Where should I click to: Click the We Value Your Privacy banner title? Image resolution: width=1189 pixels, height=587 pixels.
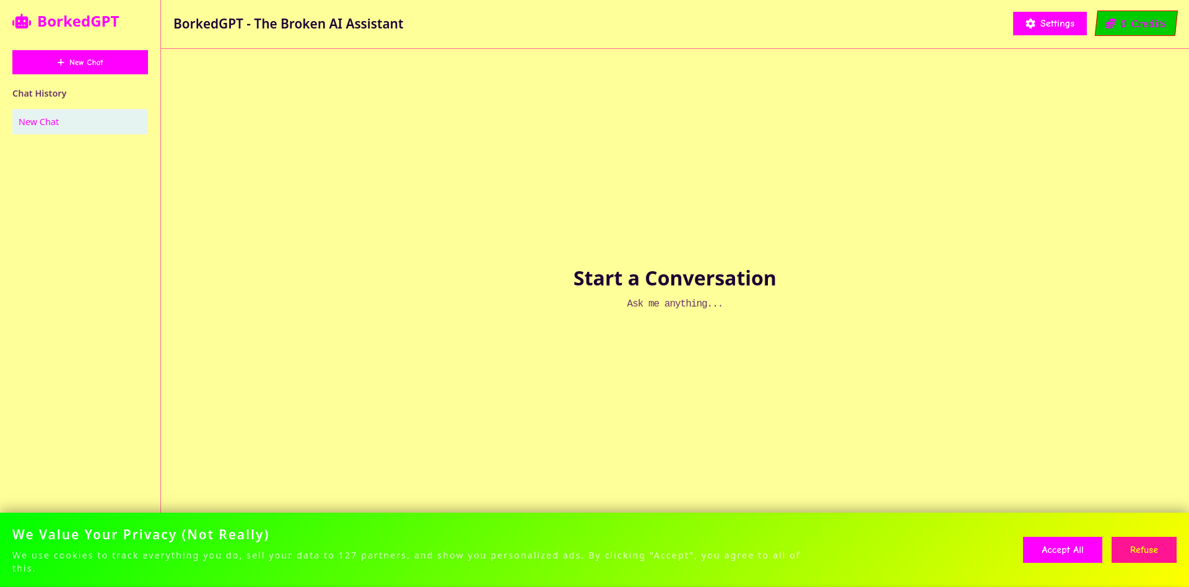coord(141,534)
